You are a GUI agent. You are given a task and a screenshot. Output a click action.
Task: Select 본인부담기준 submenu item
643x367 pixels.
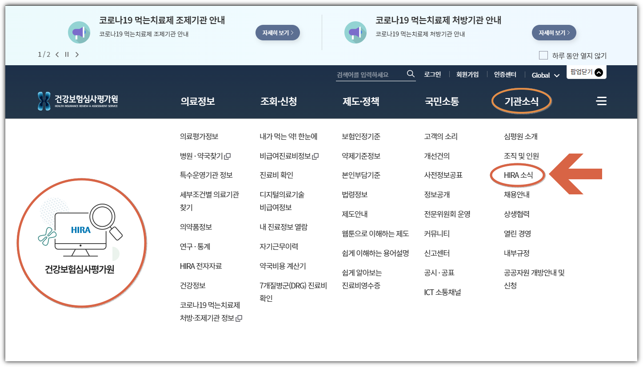click(361, 175)
